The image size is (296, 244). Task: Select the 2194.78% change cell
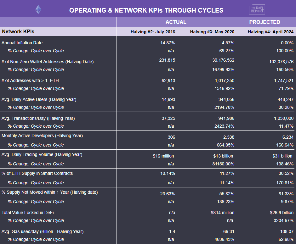[224, 107]
